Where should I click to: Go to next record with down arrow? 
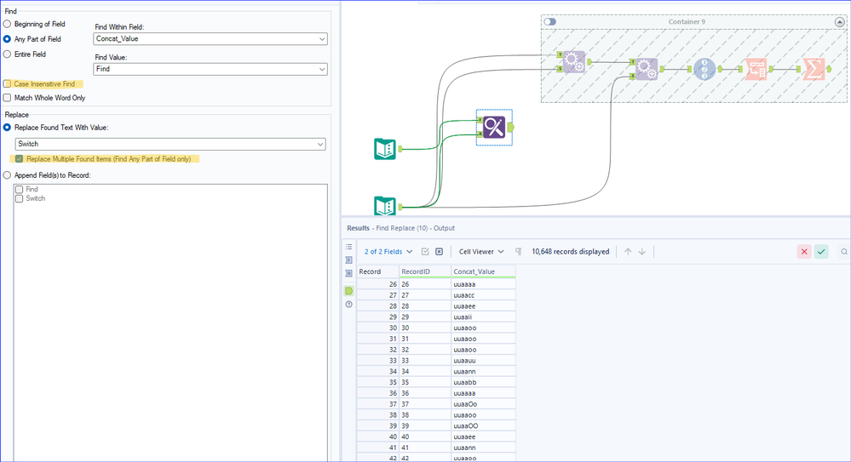642,252
